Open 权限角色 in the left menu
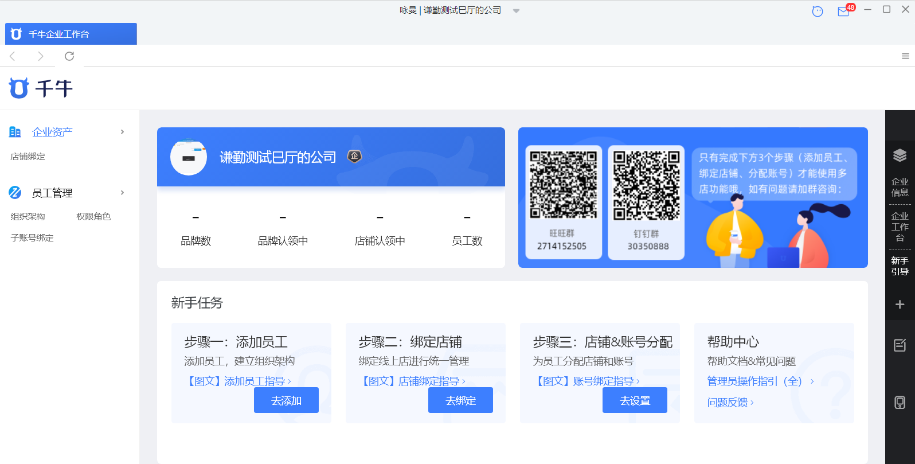This screenshot has width=915, height=464. [93, 216]
